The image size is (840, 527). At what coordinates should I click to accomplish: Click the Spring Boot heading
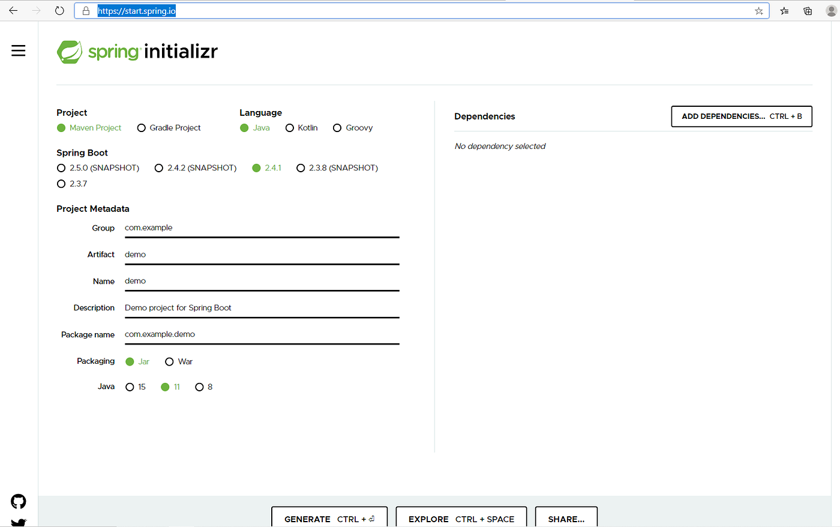coord(82,153)
